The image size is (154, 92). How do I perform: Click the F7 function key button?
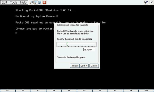tap(100, 90)
